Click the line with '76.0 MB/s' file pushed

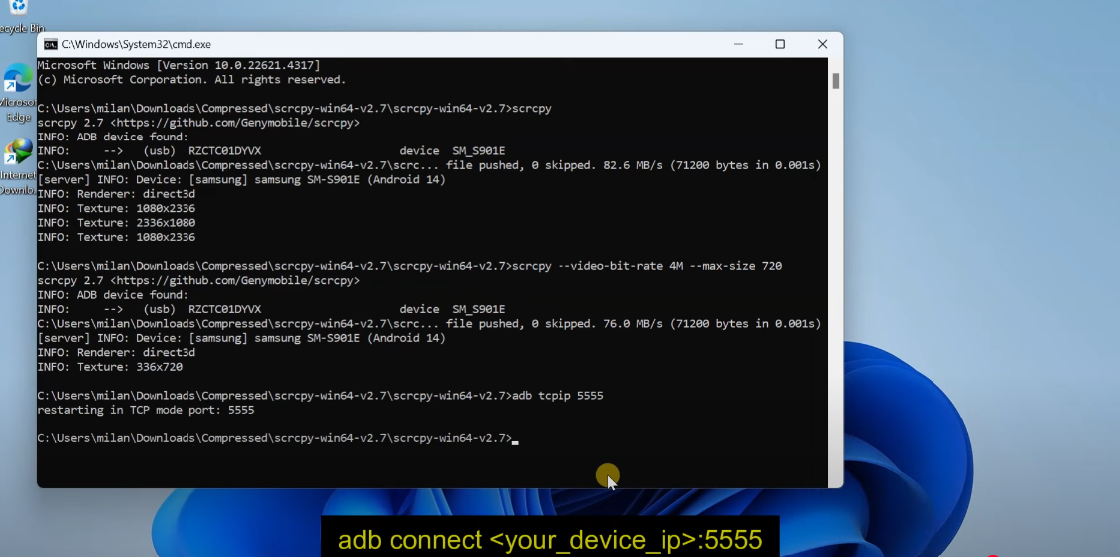[429, 324]
